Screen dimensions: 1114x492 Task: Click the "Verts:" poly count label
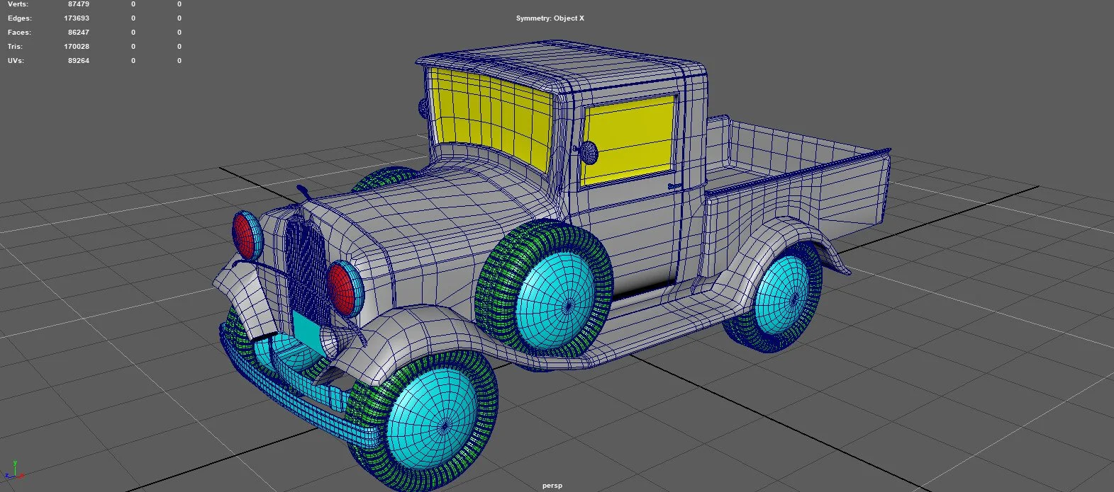point(18,4)
